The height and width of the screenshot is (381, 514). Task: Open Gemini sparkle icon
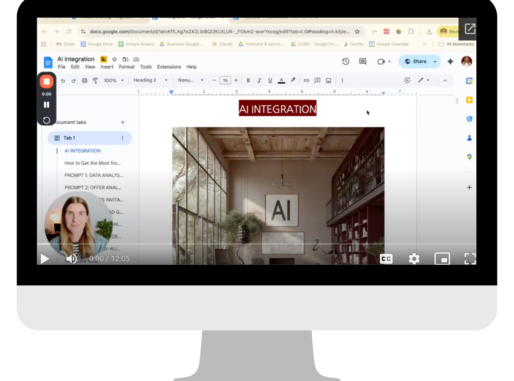click(450, 61)
